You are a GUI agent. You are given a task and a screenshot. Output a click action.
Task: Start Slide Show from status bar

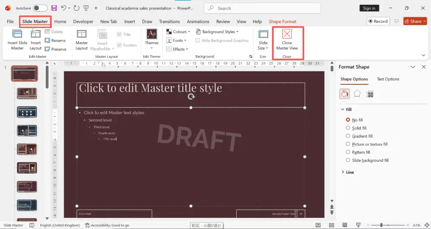tap(358, 225)
